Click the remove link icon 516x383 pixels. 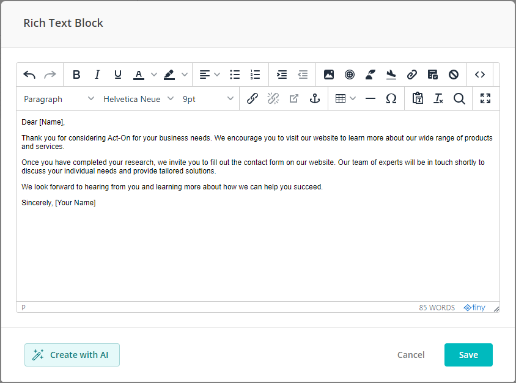coord(273,98)
